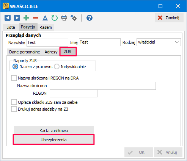
Task: Switch to Adresy sub-tab
Action: pyautogui.click(x=51, y=52)
